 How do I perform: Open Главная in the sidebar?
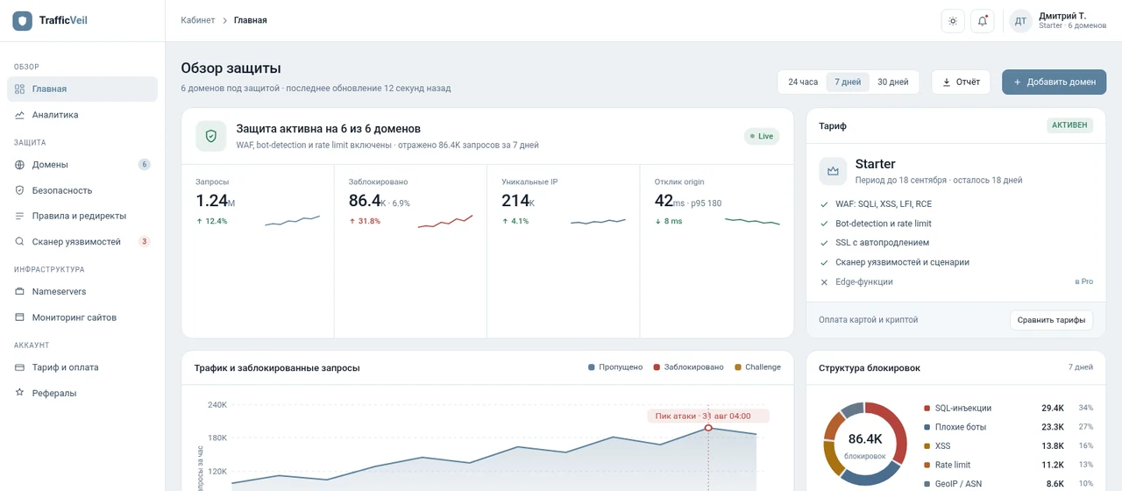tap(82, 89)
